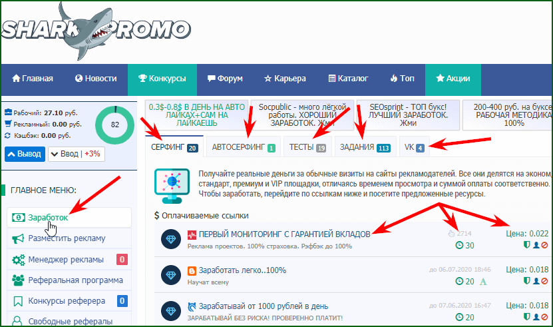Click the cart icon beside Рекламный balance

tap(8, 124)
